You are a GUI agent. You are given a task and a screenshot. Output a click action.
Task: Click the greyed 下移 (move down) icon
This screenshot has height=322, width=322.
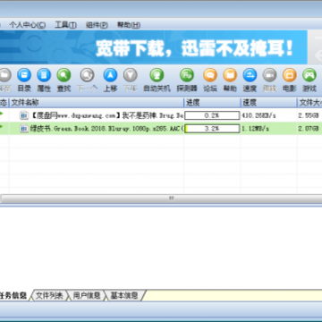[131, 75]
